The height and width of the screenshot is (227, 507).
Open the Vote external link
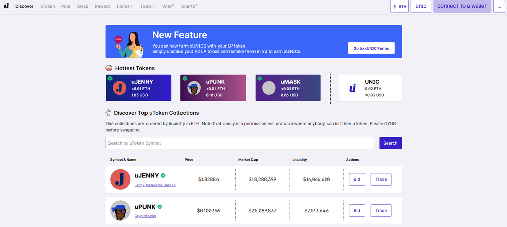coord(168,6)
